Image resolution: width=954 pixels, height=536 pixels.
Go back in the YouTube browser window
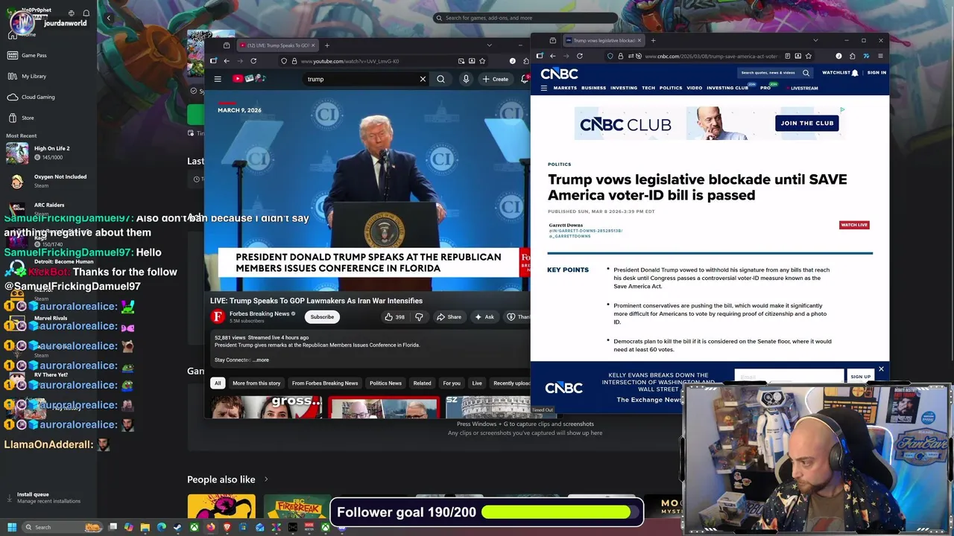point(227,61)
